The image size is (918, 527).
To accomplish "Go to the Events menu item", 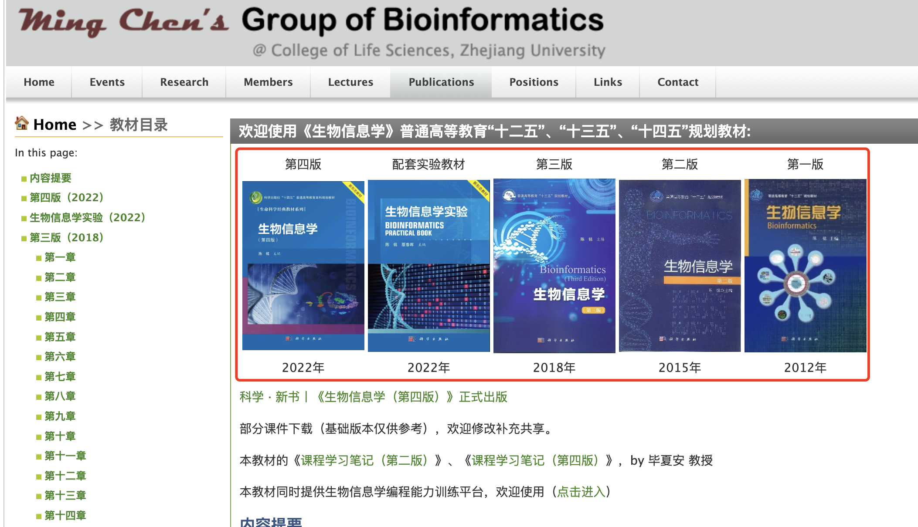I will (x=107, y=82).
